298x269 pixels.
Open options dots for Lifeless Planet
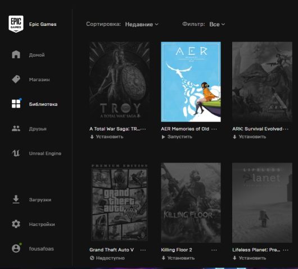[x=286, y=250]
